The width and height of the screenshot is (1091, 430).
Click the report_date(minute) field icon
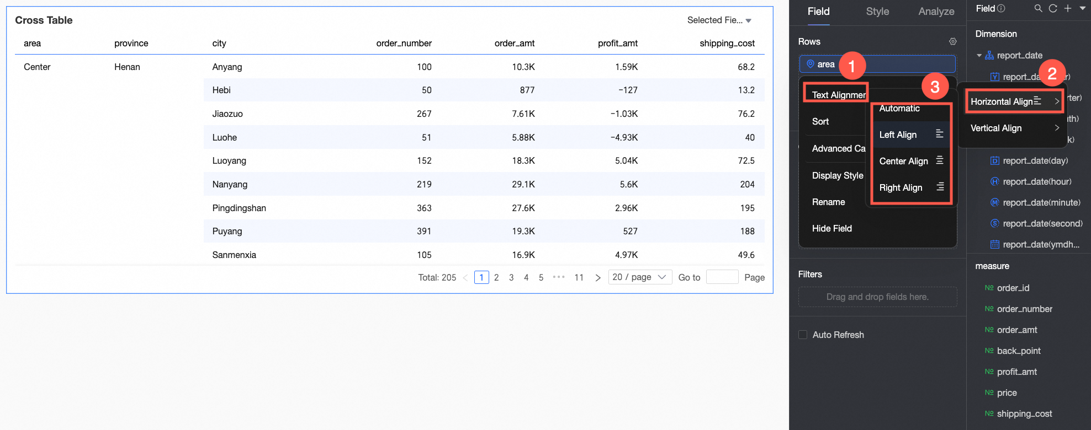click(994, 202)
